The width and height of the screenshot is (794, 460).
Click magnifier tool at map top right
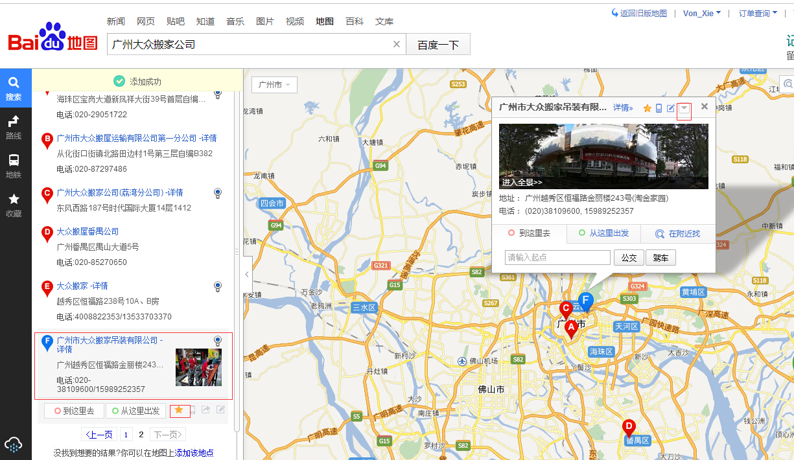coord(788,84)
